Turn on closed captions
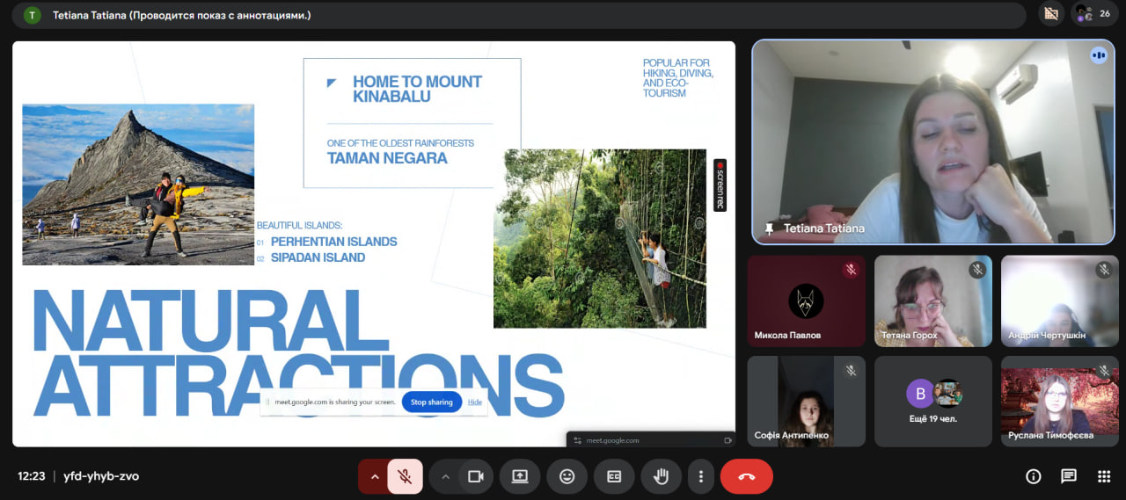The width and height of the screenshot is (1126, 500). (614, 476)
